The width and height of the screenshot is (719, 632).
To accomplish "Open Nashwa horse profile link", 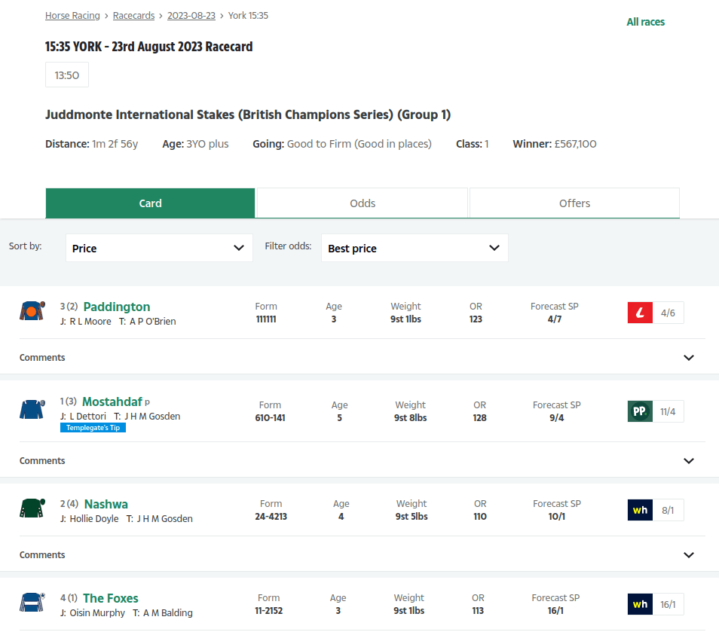I will pyautogui.click(x=106, y=504).
